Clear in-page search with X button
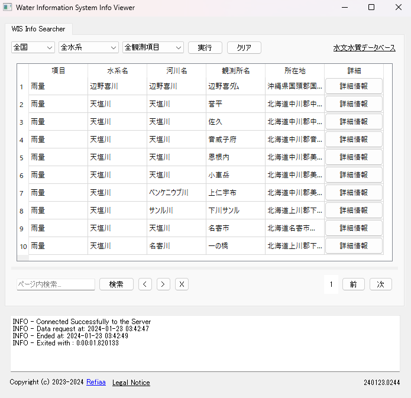This screenshot has height=398, width=411. click(x=182, y=284)
